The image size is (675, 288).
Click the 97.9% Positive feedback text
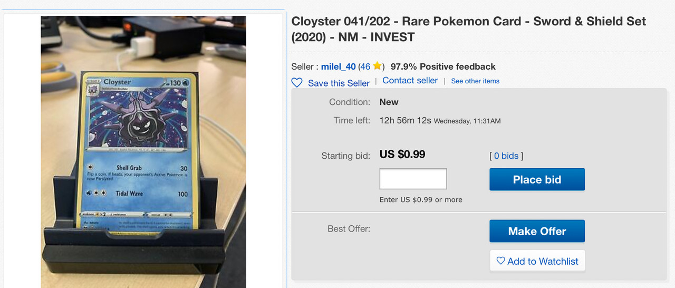[x=443, y=66]
